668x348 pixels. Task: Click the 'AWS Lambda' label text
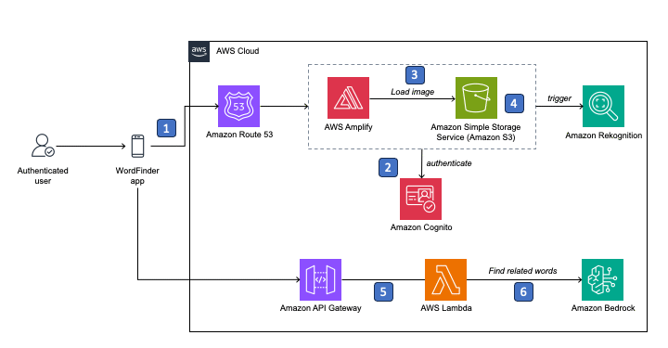click(446, 308)
